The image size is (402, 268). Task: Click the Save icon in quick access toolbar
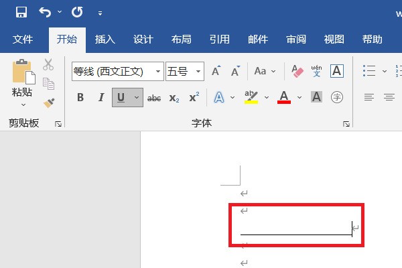coord(21,12)
